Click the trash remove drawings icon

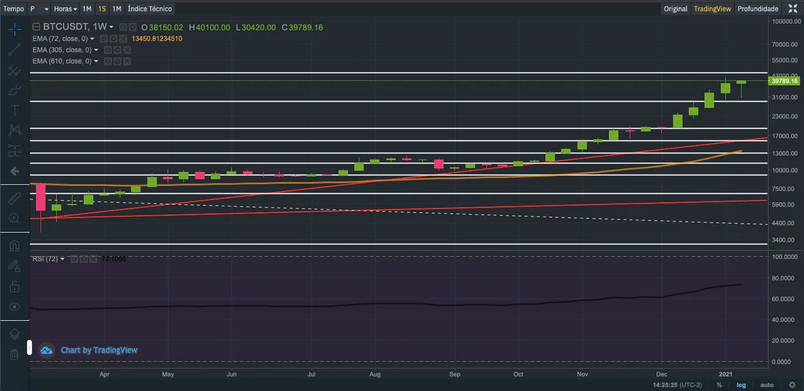click(x=14, y=355)
